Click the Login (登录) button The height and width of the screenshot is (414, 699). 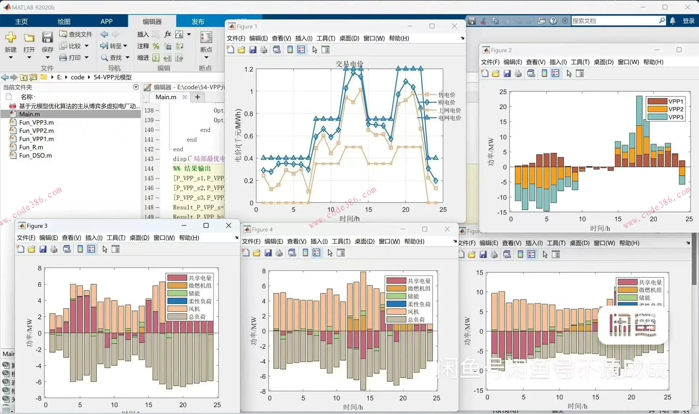pos(688,21)
